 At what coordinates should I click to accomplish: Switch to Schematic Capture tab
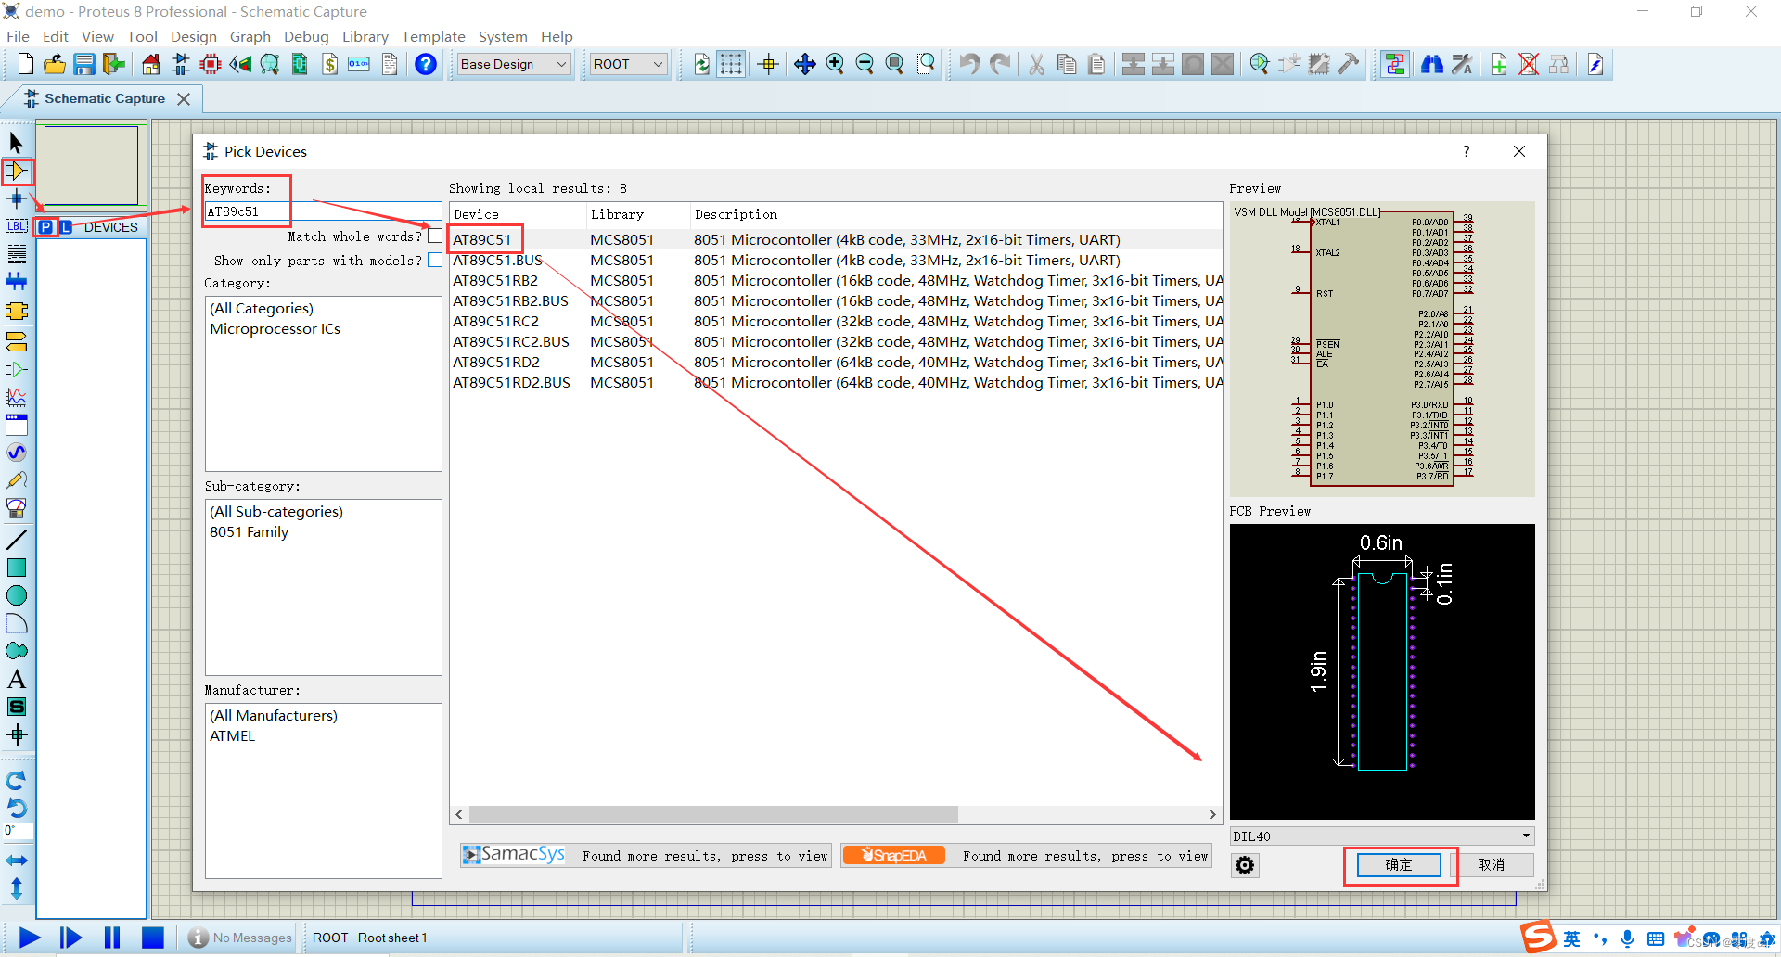point(104,98)
